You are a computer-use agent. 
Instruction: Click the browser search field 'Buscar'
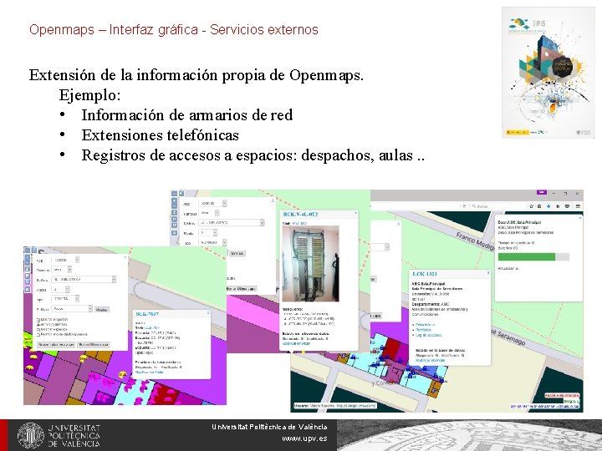(498, 206)
